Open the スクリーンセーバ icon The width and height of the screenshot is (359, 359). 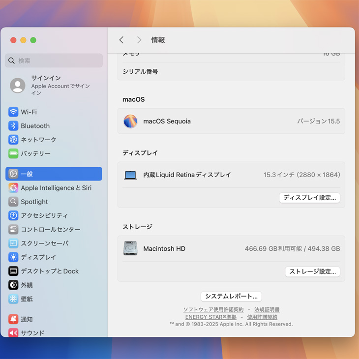point(13,243)
